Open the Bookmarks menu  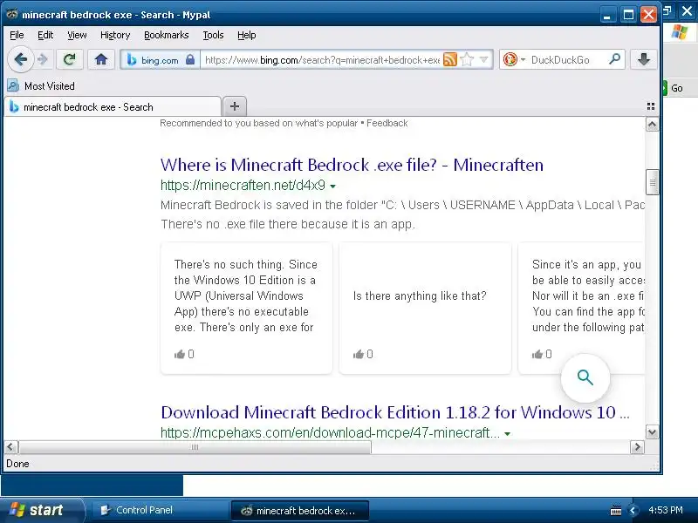[x=166, y=35]
